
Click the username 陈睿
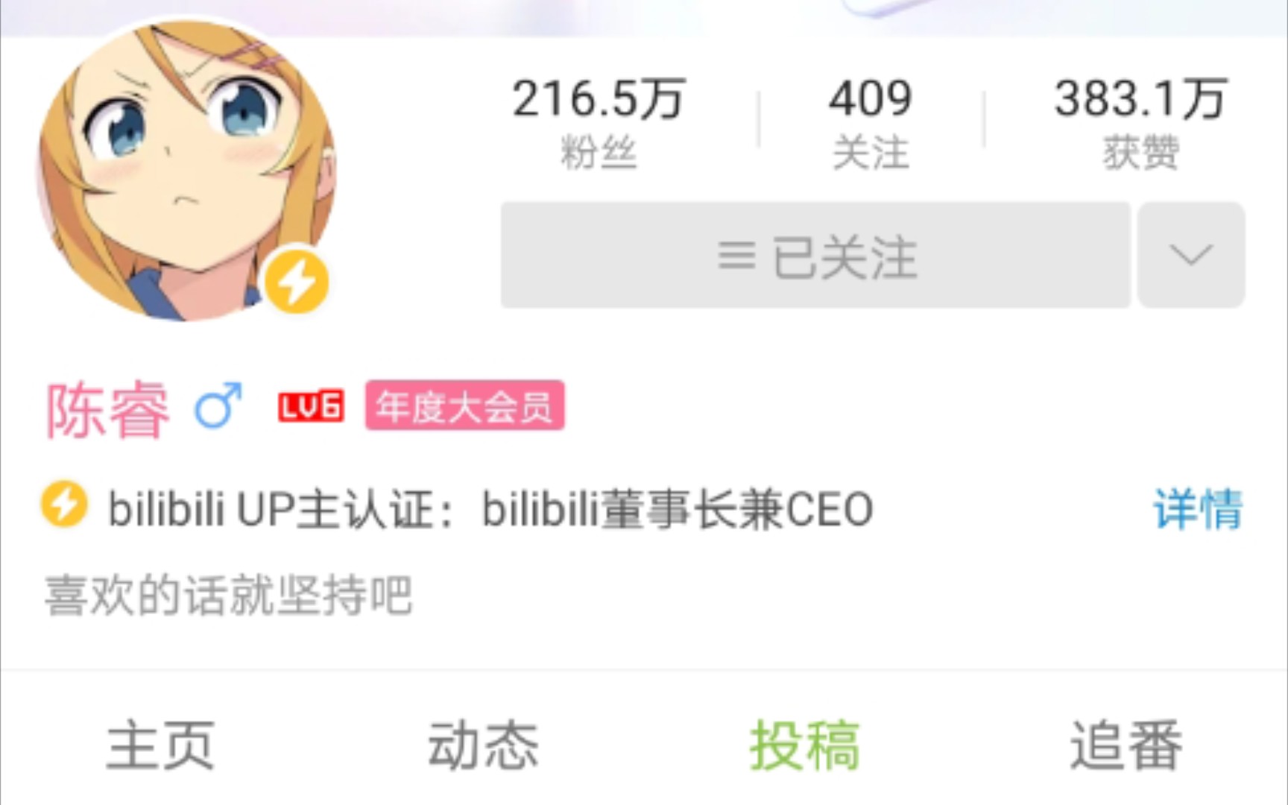pos(108,409)
